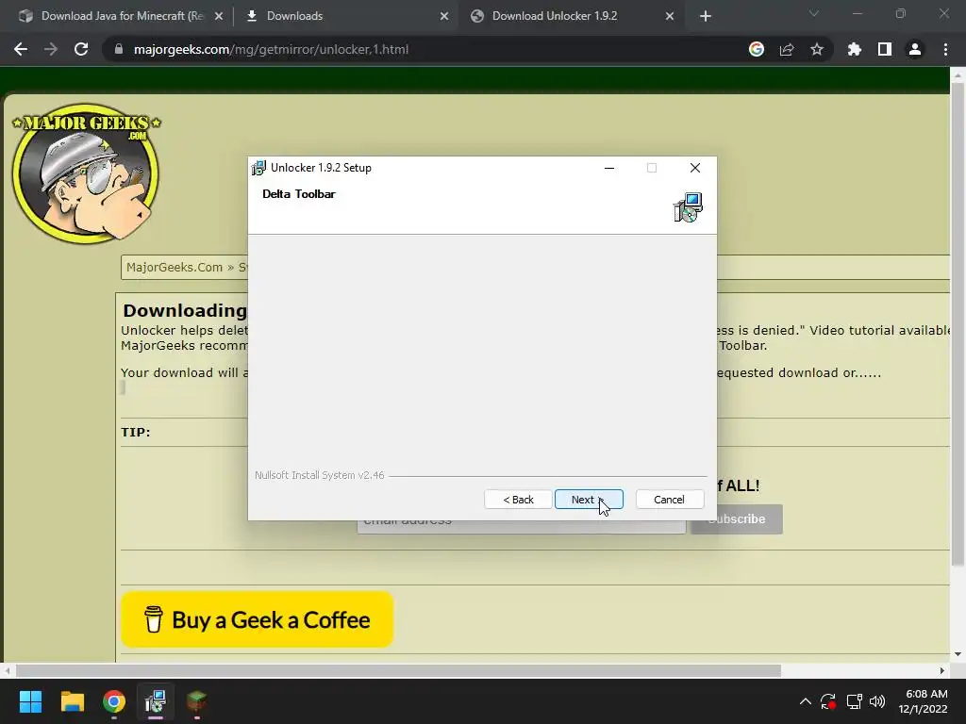Open a new browser tab
This screenshot has height=724, width=966.
(x=706, y=17)
